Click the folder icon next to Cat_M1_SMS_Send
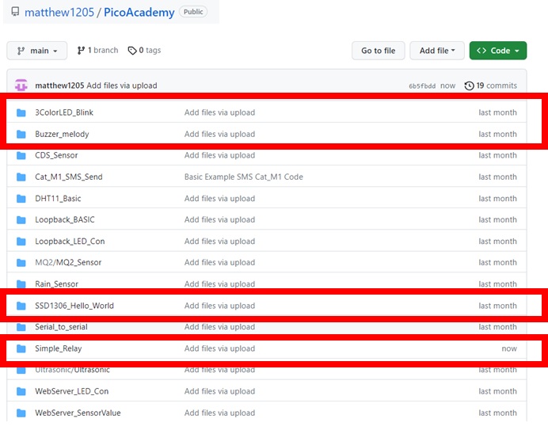Viewport: 548px width, 430px height. pos(21,177)
